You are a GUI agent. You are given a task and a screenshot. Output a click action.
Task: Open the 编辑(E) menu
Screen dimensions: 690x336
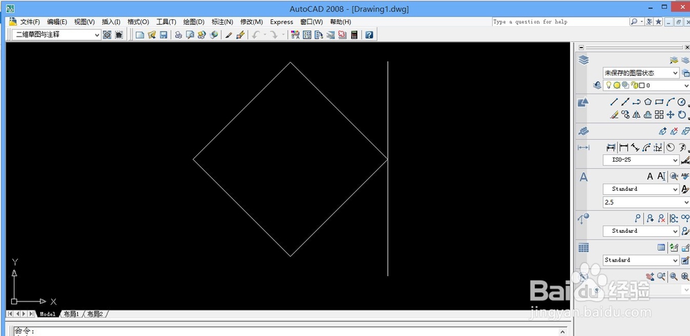pyautogui.click(x=57, y=22)
